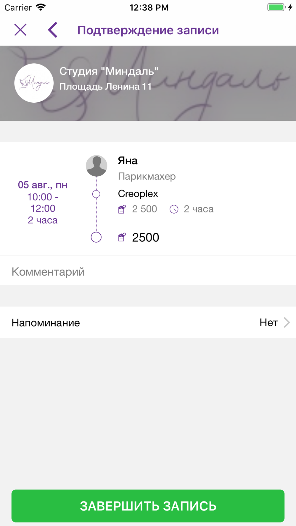
Task: Tap the battery icon in status bar
Action: [276, 7]
